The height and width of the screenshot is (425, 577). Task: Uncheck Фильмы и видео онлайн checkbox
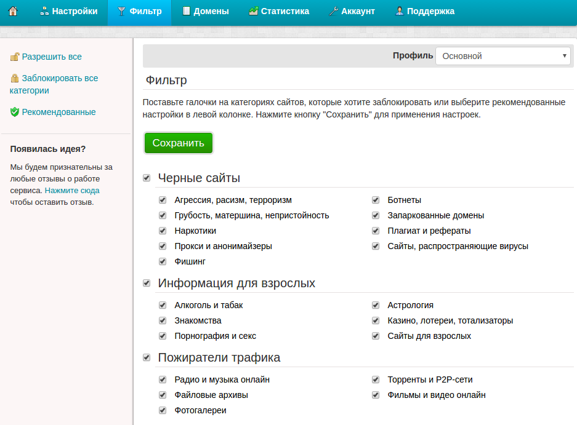tap(376, 395)
